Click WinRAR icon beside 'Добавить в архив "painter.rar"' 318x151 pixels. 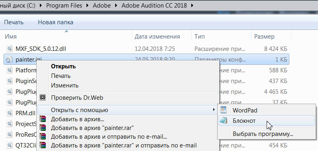(x=43, y=128)
